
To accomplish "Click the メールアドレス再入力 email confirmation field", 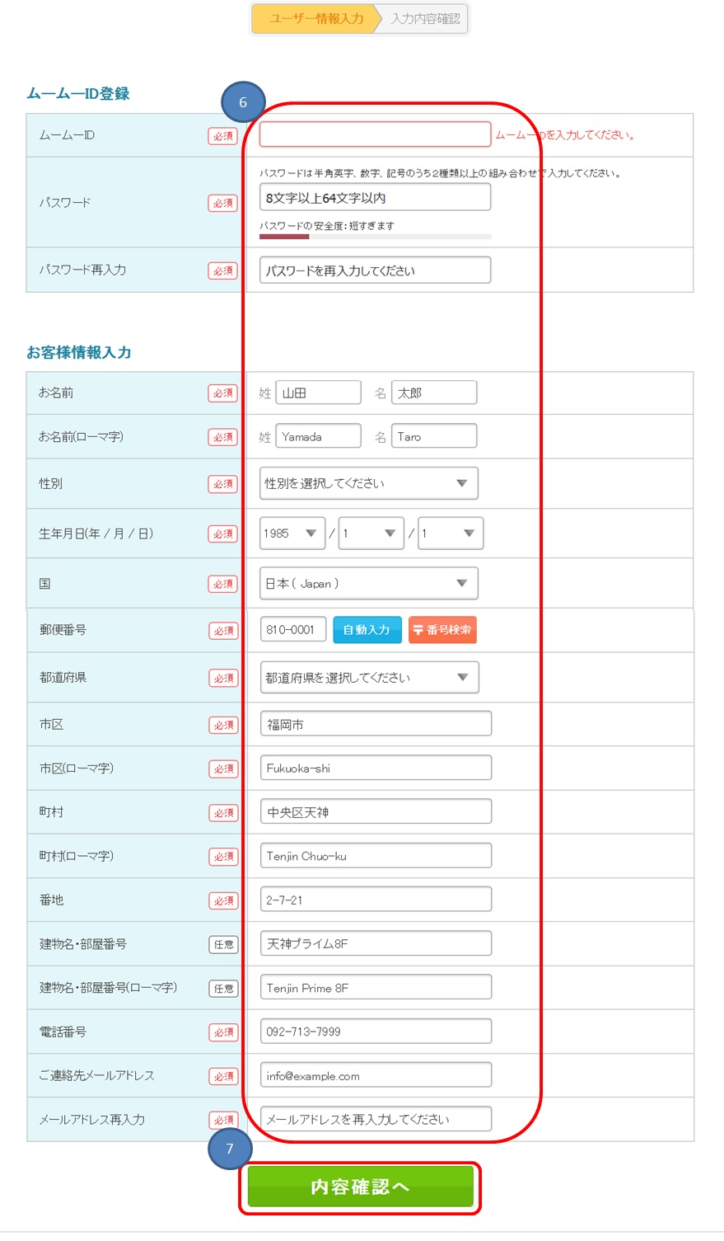I will tap(376, 1120).
